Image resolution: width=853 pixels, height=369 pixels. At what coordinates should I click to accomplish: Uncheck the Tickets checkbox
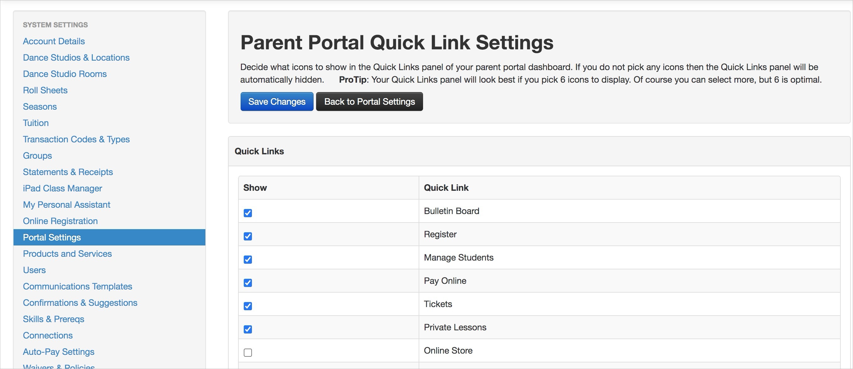(x=248, y=306)
